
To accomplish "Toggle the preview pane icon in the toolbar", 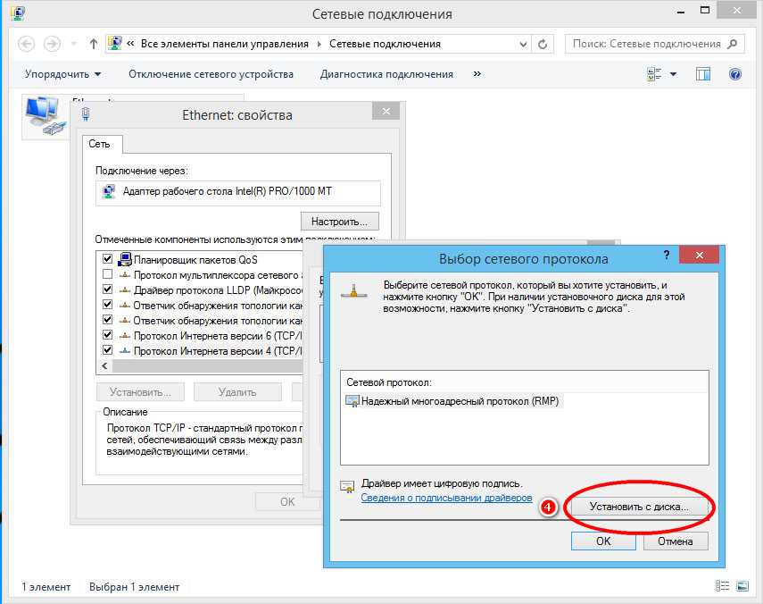I will [x=703, y=74].
